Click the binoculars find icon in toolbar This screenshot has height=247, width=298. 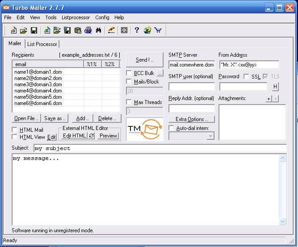click(98, 30)
